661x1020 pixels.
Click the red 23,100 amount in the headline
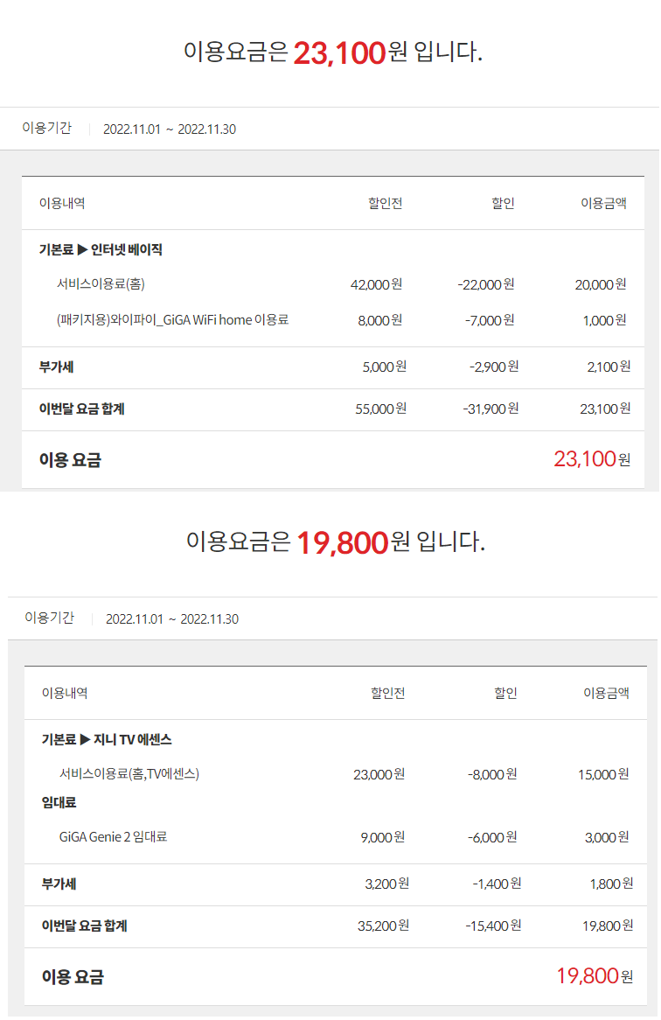tap(339, 52)
